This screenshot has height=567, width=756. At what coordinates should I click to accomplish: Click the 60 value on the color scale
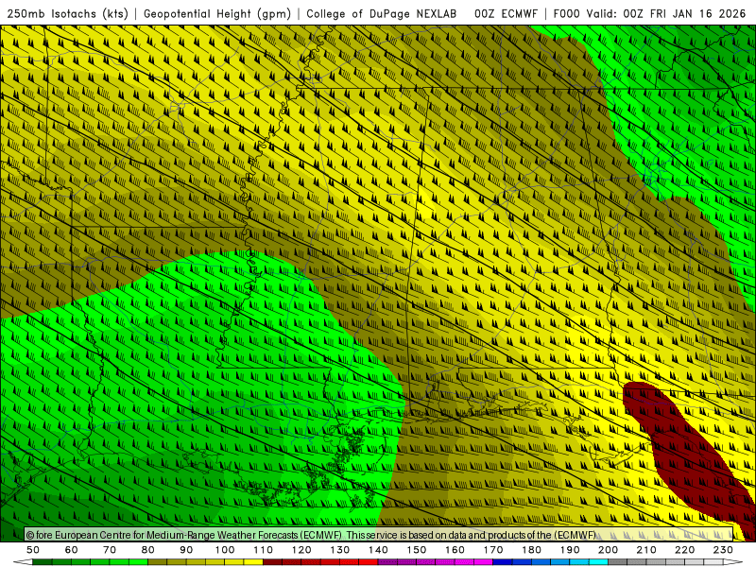tap(72, 550)
